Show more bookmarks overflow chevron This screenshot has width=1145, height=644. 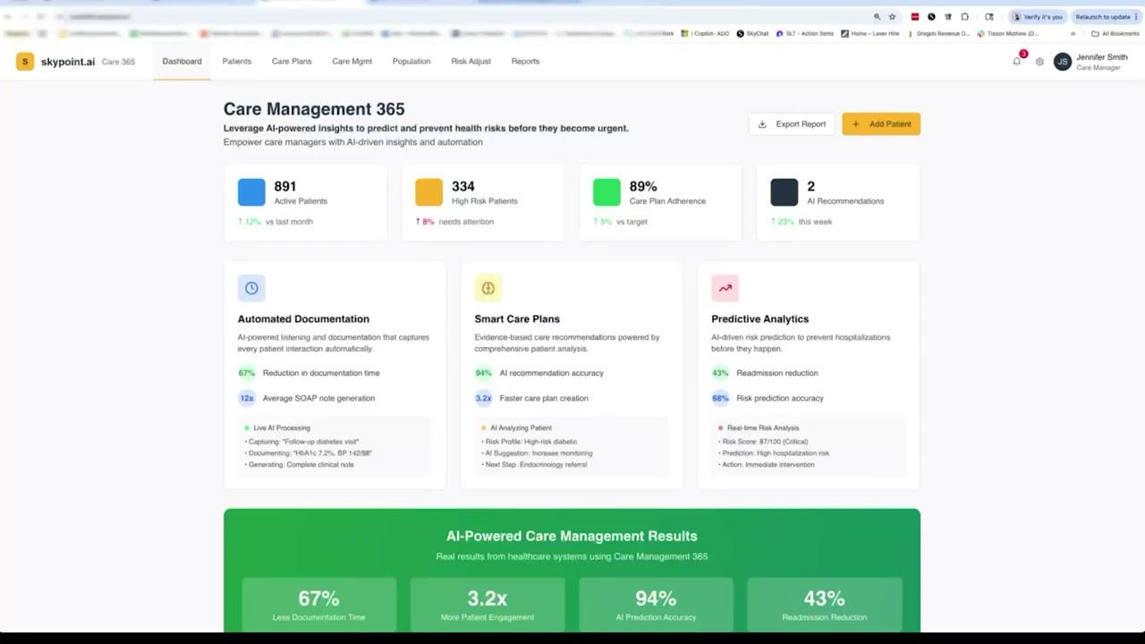1073,34
